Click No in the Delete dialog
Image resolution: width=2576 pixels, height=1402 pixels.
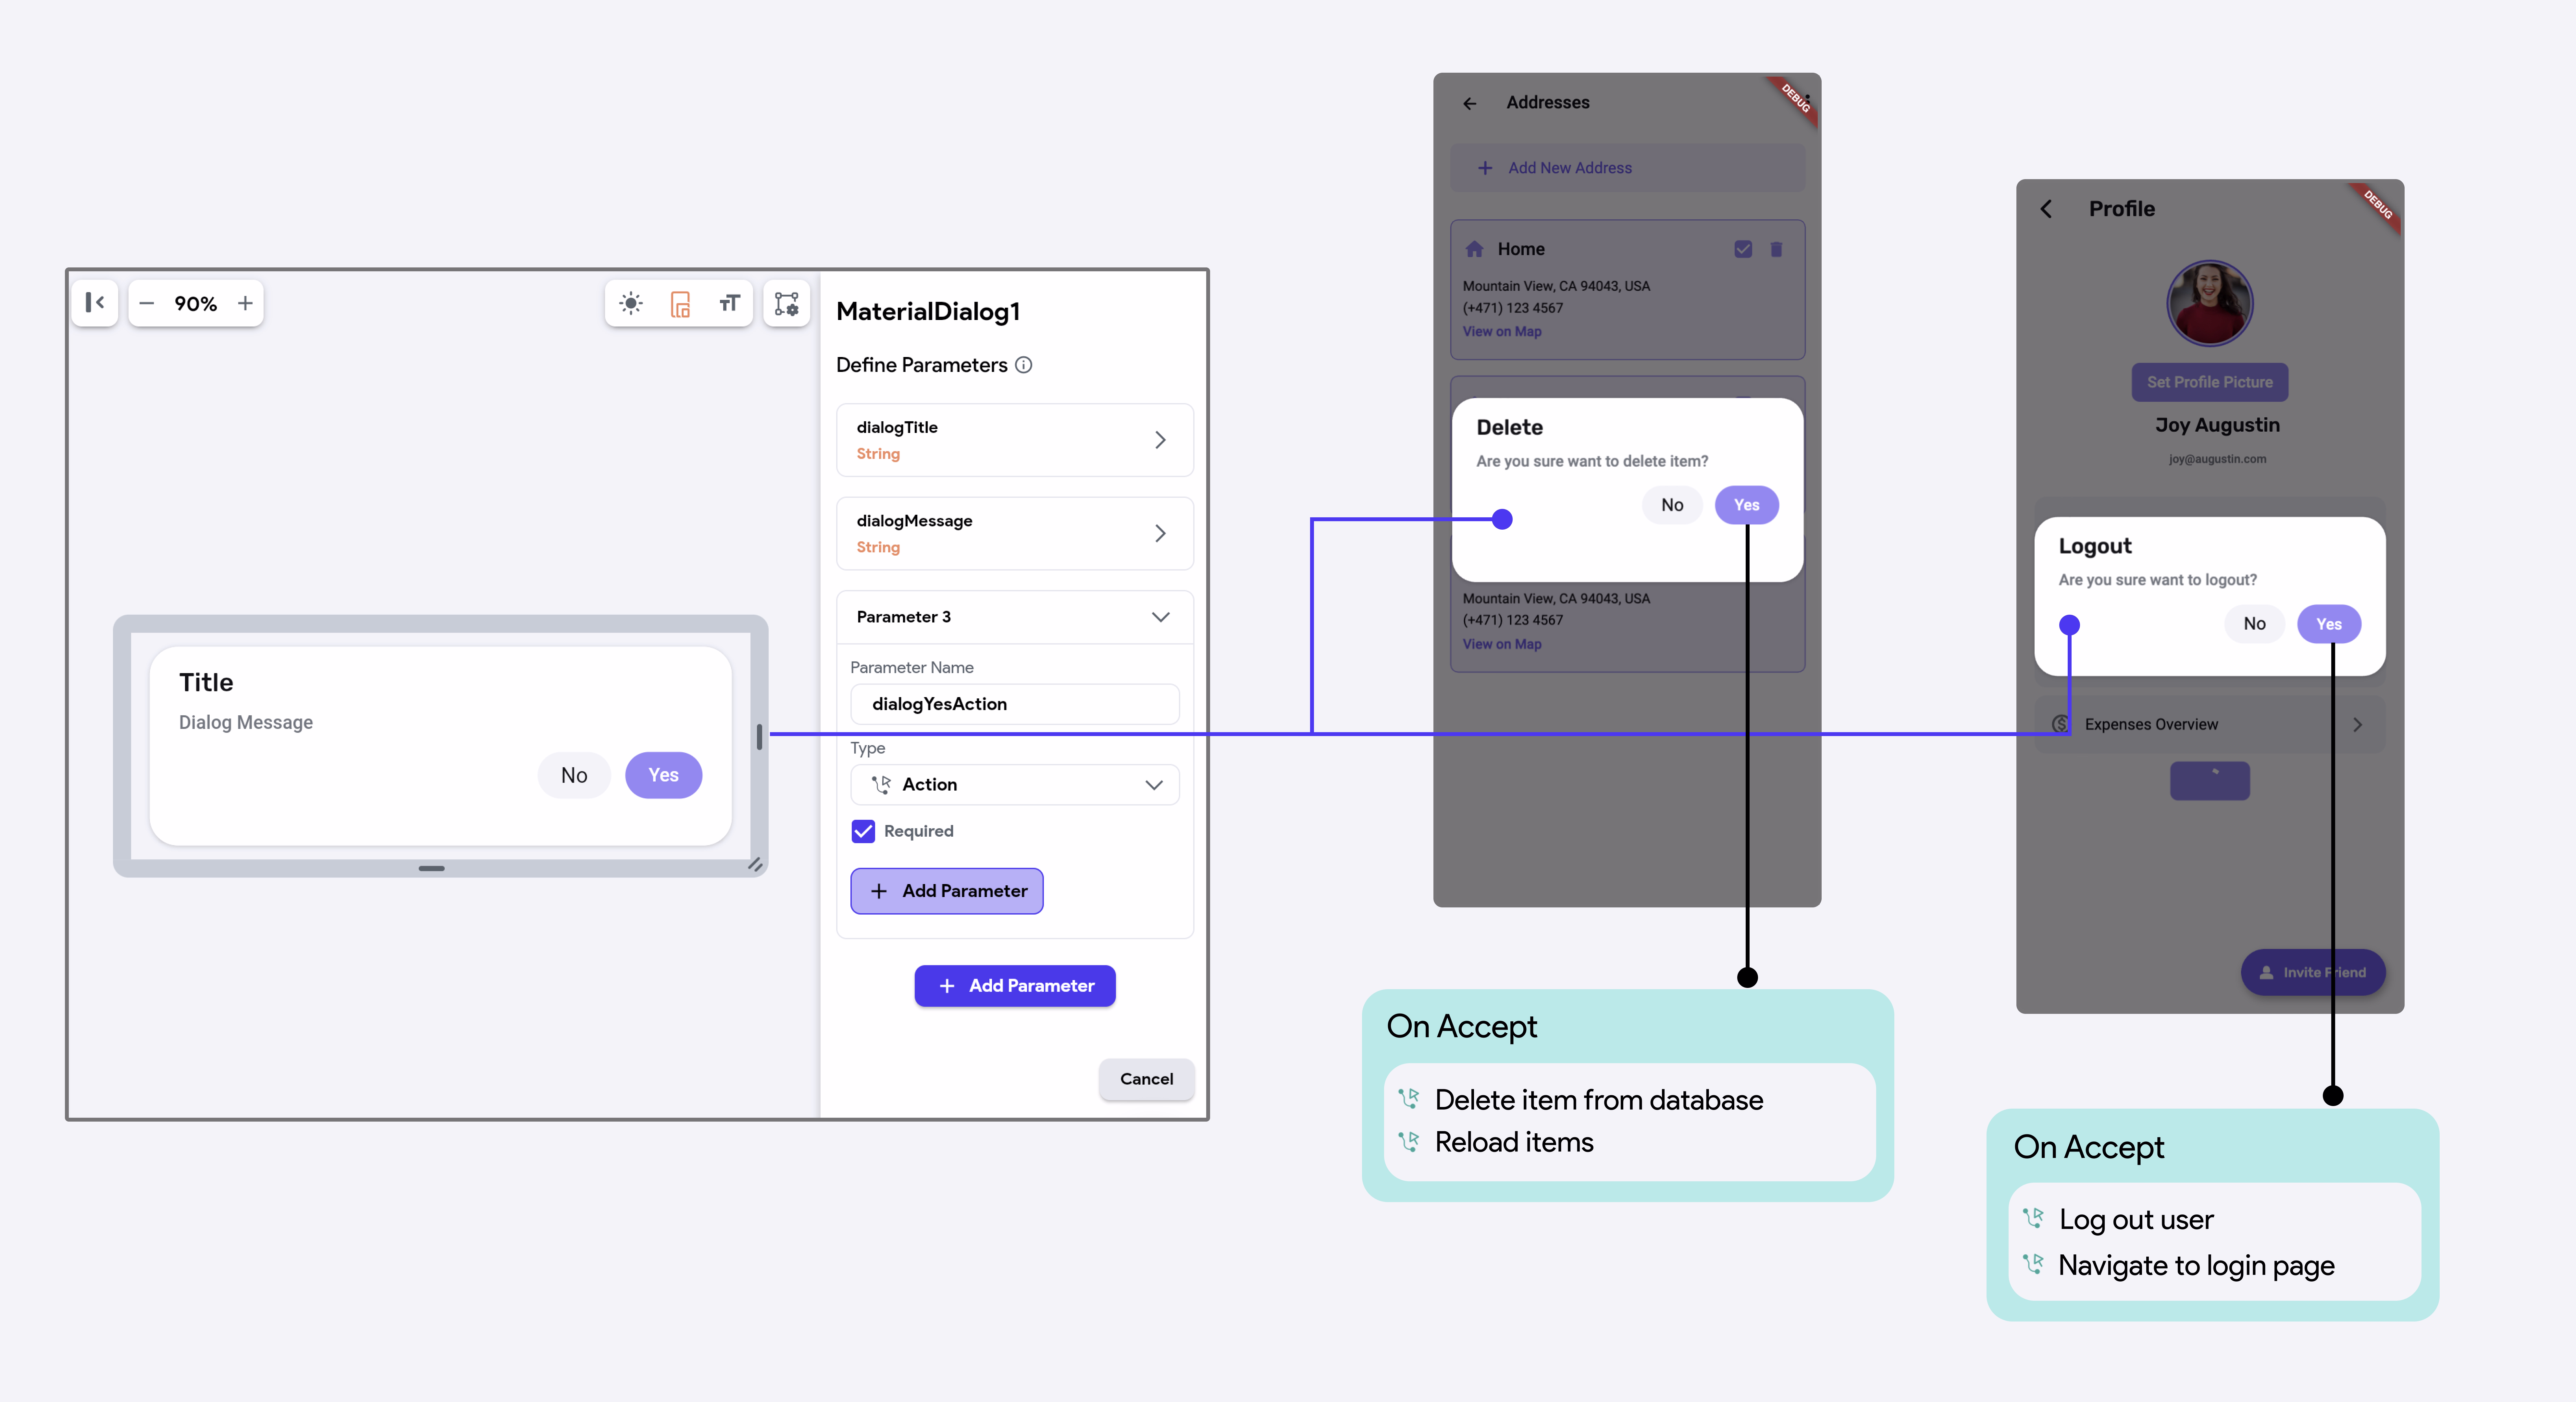click(1672, 505)
